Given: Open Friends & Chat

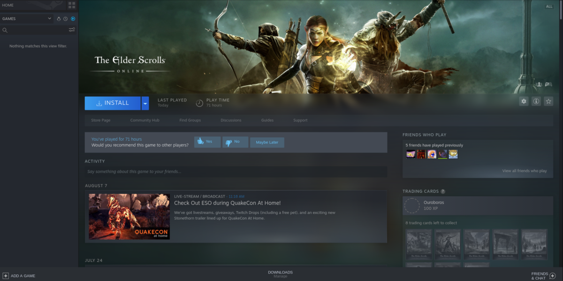Looking at the screenshot, I should (x=540, y=276).
